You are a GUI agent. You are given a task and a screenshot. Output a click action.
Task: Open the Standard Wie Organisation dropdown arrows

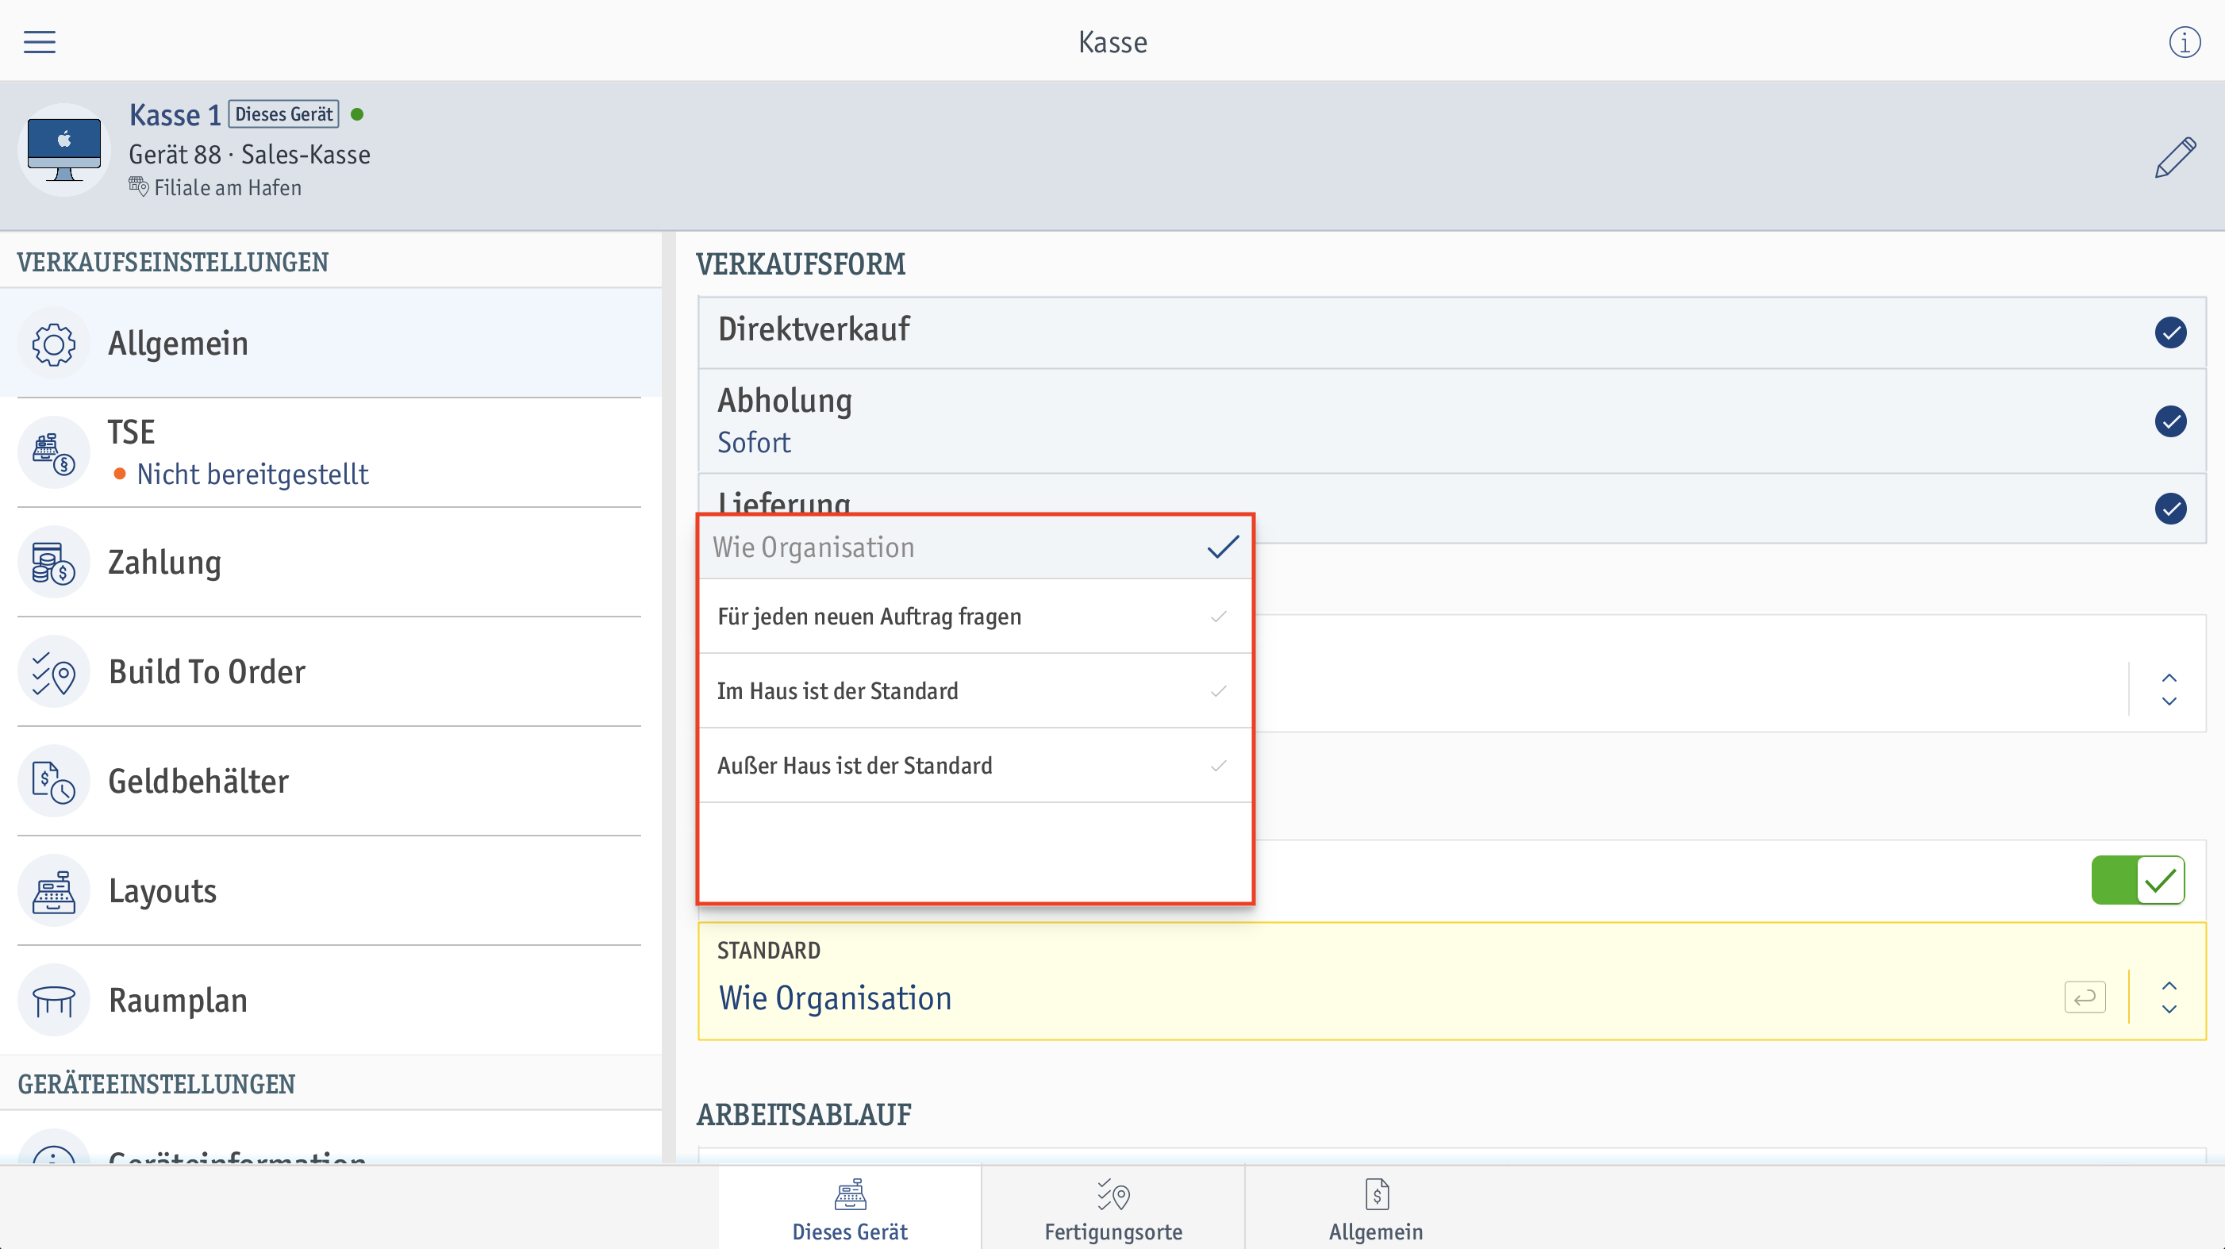point(2169,997)
